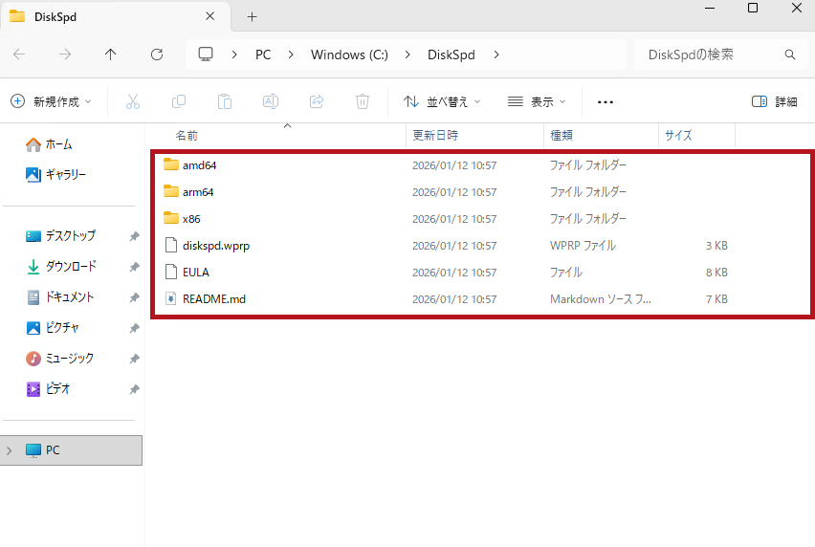
Task: Refresh the current folder view
Action: point(157,55)
